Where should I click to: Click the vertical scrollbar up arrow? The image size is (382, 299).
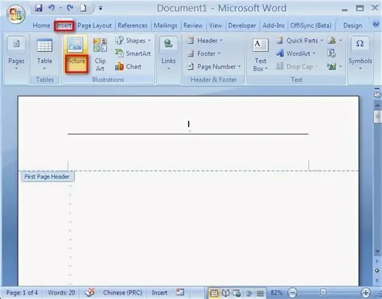377,105
